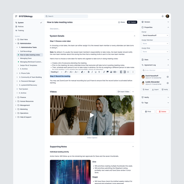The width and height of the screenshot is (184, 184).
Task: Open the Heading 2 style dropdown
Action: tap(56, 72)
